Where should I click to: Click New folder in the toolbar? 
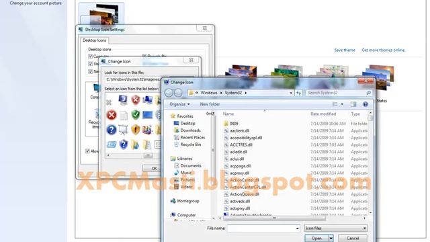210,104
